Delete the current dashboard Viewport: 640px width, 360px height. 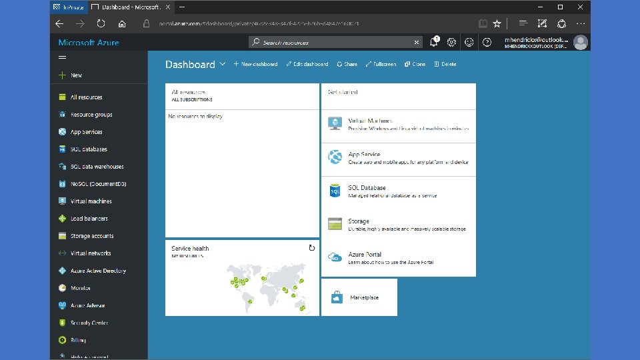[x=445, y=64]
